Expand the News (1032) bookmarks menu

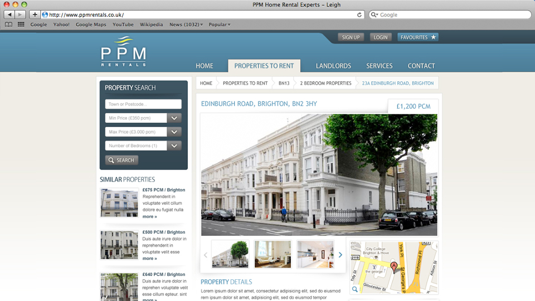pos(186,25)
